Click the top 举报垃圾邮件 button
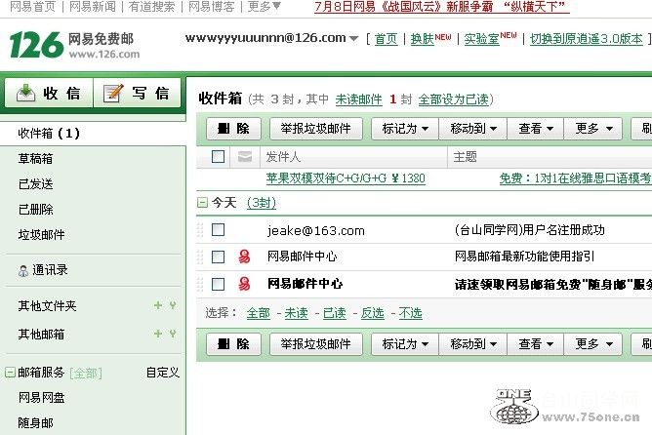The width and height of the screenshot is (652, 435). 316,129
